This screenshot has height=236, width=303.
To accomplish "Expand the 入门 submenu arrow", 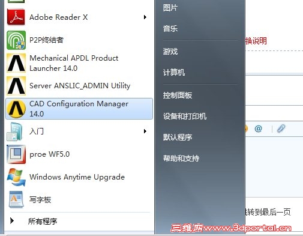I will (x=145, y=132).
